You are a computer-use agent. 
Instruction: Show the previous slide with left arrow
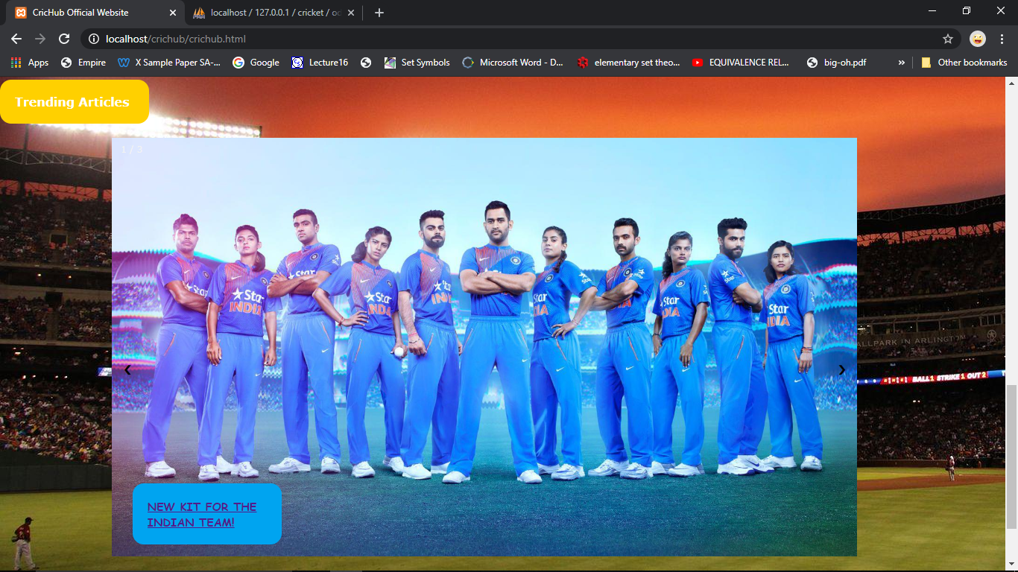(x=127, y=369)
